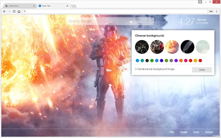Enable the Randomized Background Image checkbox
This screenshot has height=138, width=221.
pyautogui.click(x=136, y=69)
